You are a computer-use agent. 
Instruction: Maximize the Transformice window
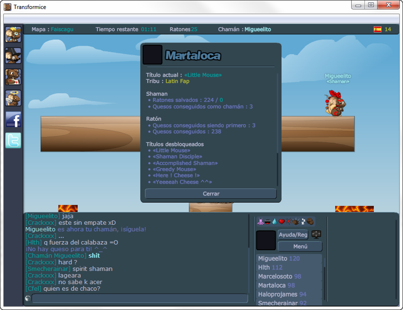point(371,5)
